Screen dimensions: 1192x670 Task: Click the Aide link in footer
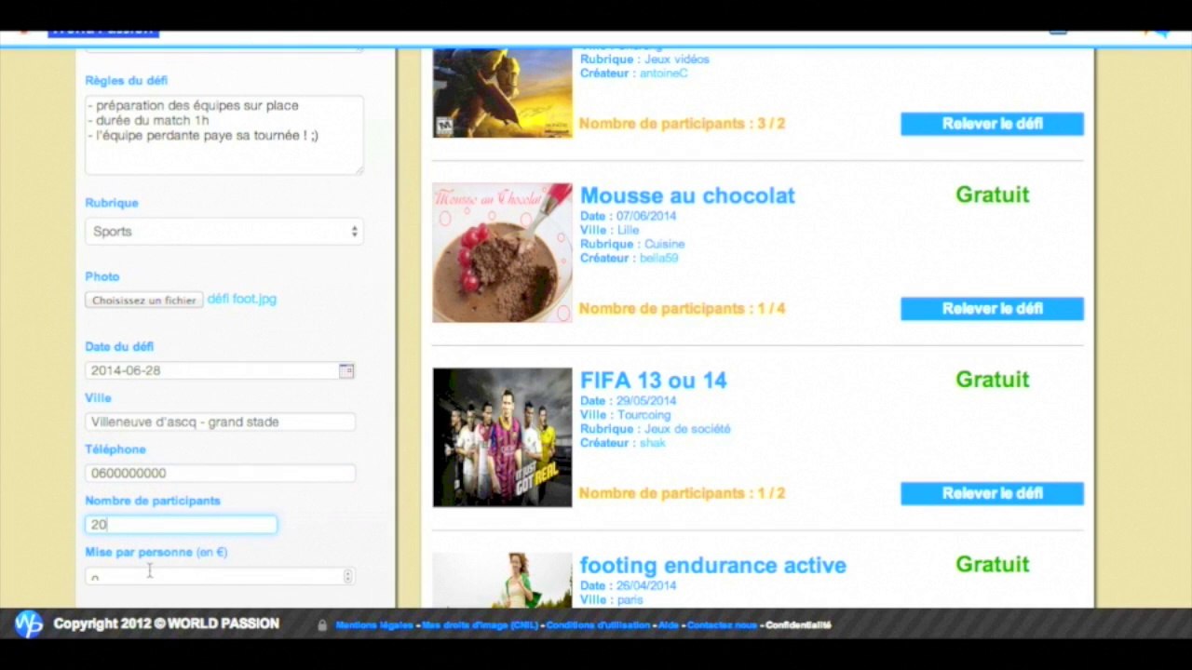click(669, 625)
